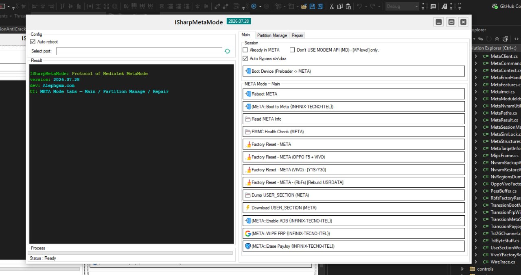Click Copy icon in Visual Studio toolbar

(x=340, y=6)
